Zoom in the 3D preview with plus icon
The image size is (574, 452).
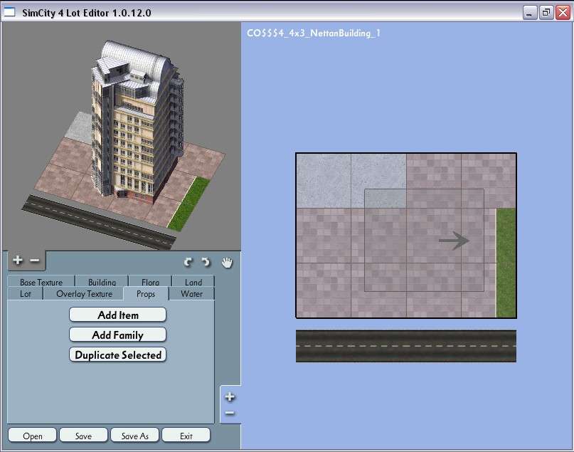point(17,261)
